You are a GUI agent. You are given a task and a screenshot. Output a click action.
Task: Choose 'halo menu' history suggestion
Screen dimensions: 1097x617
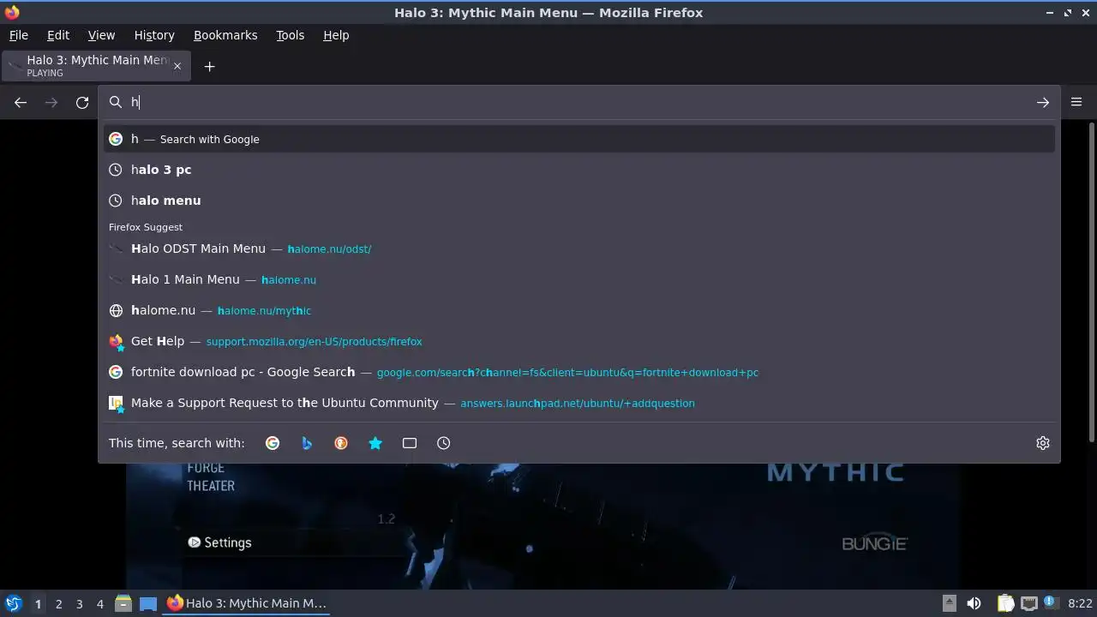(579, 201)
